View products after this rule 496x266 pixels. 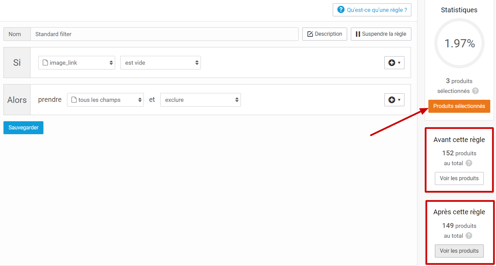459,251
